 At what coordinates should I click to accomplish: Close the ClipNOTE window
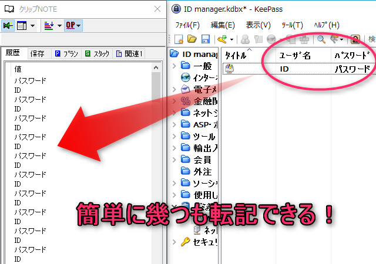(x=157, y=9)
